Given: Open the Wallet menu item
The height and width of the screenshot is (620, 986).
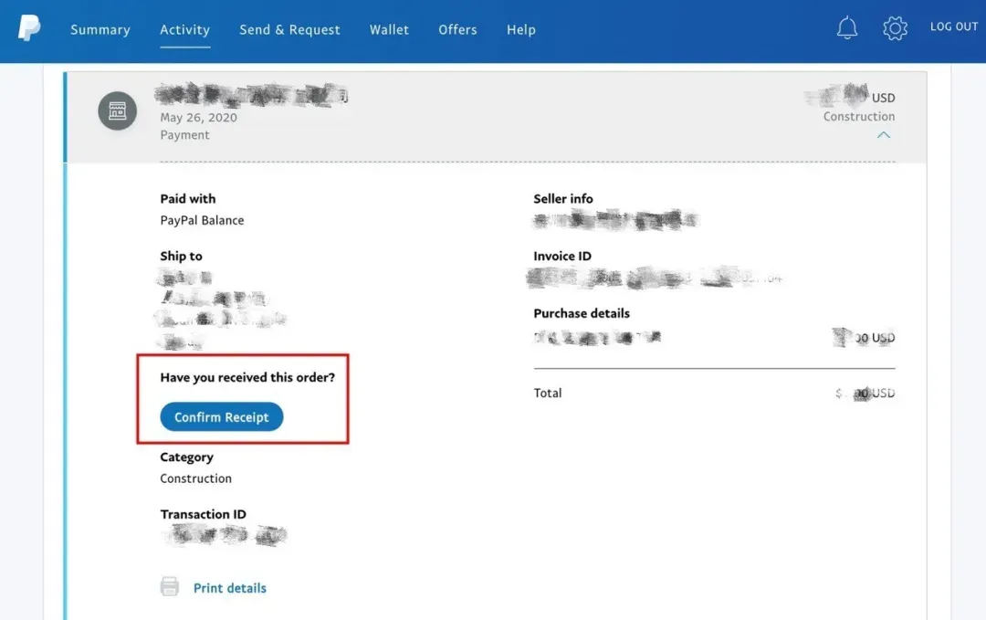Looking at the screenshot, I should 389,29.
